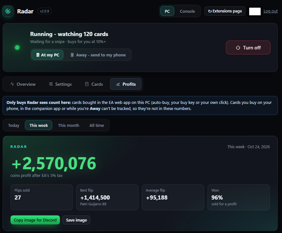Select the Profits tab

[126, 84]
